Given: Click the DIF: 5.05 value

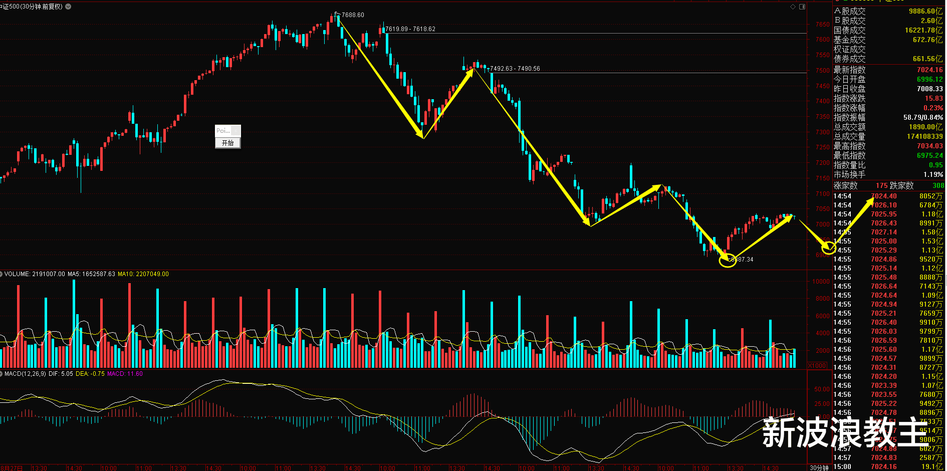Looking at the screenshot, I should (61, 374).
